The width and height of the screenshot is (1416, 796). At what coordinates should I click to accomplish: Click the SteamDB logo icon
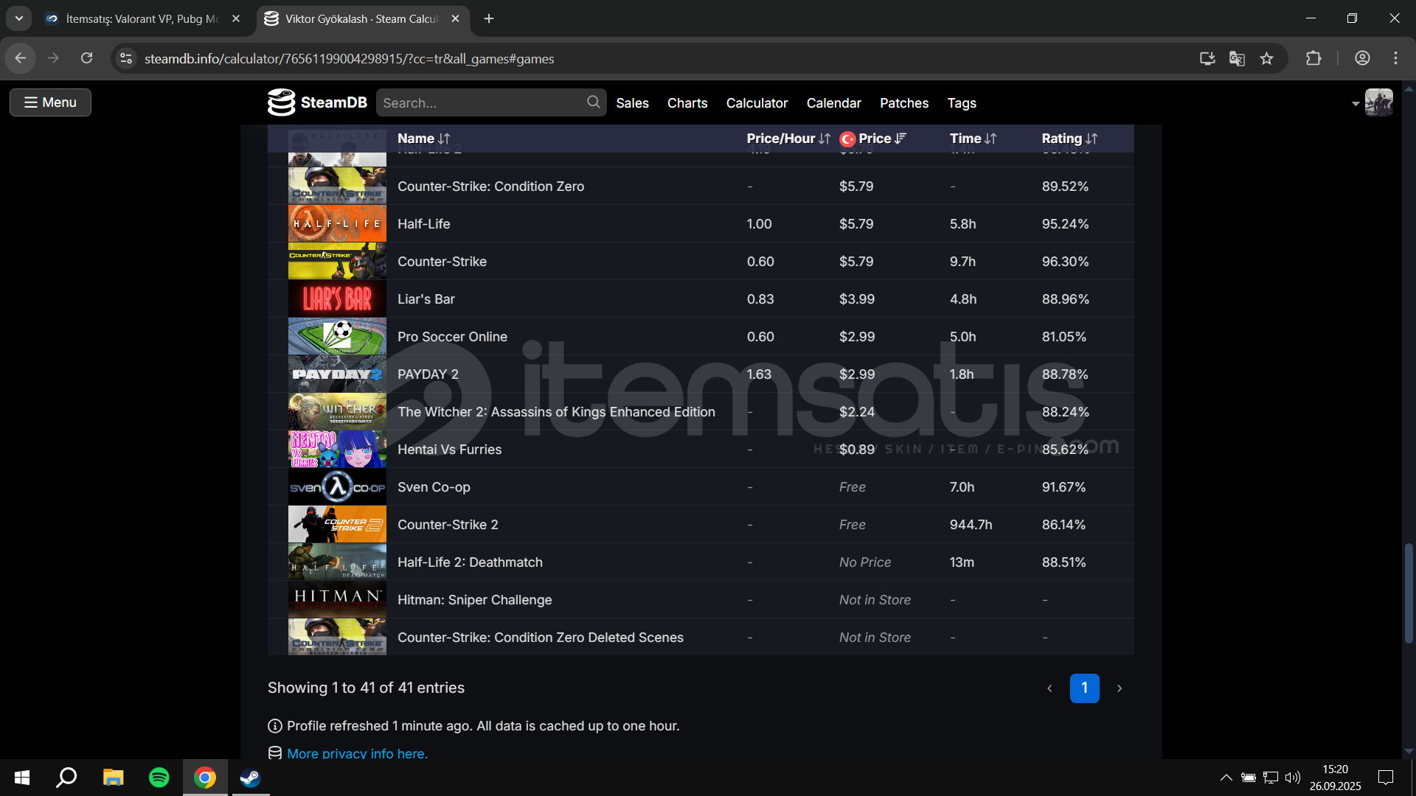pos(281,102)
